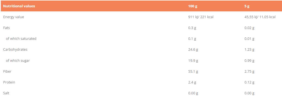
Task: Click the of which saturated label
Action: pyautogui.click(x=21, y=38)
